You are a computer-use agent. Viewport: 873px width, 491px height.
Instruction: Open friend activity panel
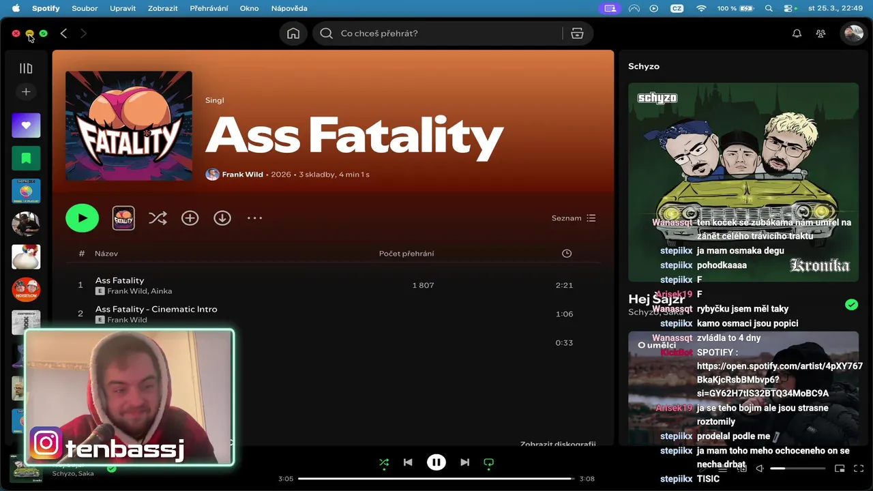tap(821, 33)
